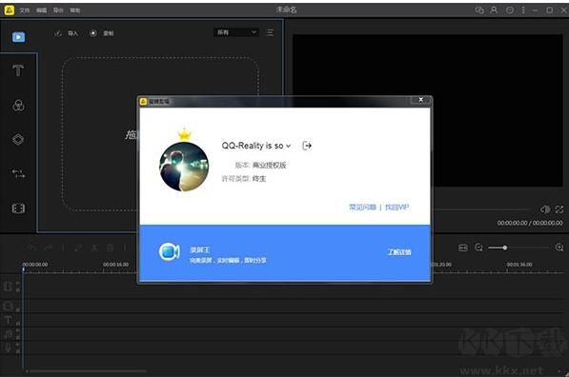Click the retrieve VIP link

pos(396,208)
